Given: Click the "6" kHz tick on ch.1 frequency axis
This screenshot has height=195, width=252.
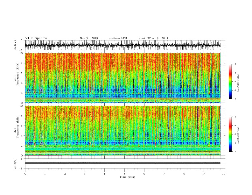Looking at the screenshot, I should 22,73.
